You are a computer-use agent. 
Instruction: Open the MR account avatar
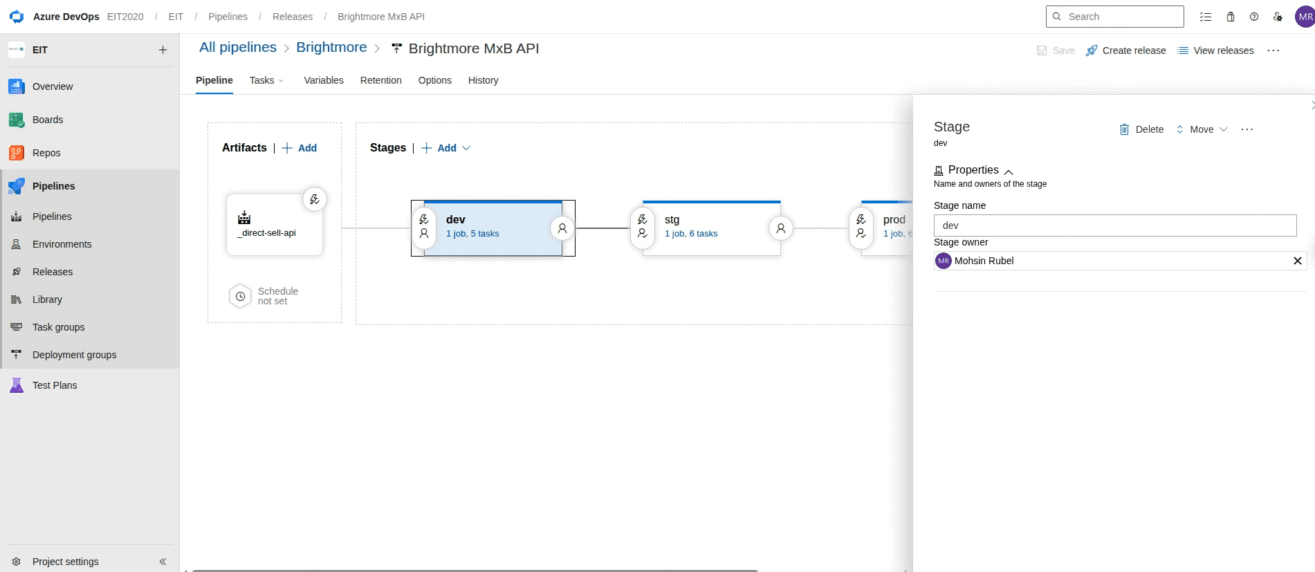point(1305,17)
